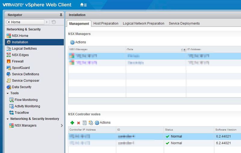Click the Firewall flame icon
This screenshot has width=241, height=153.
coord(9,61)
